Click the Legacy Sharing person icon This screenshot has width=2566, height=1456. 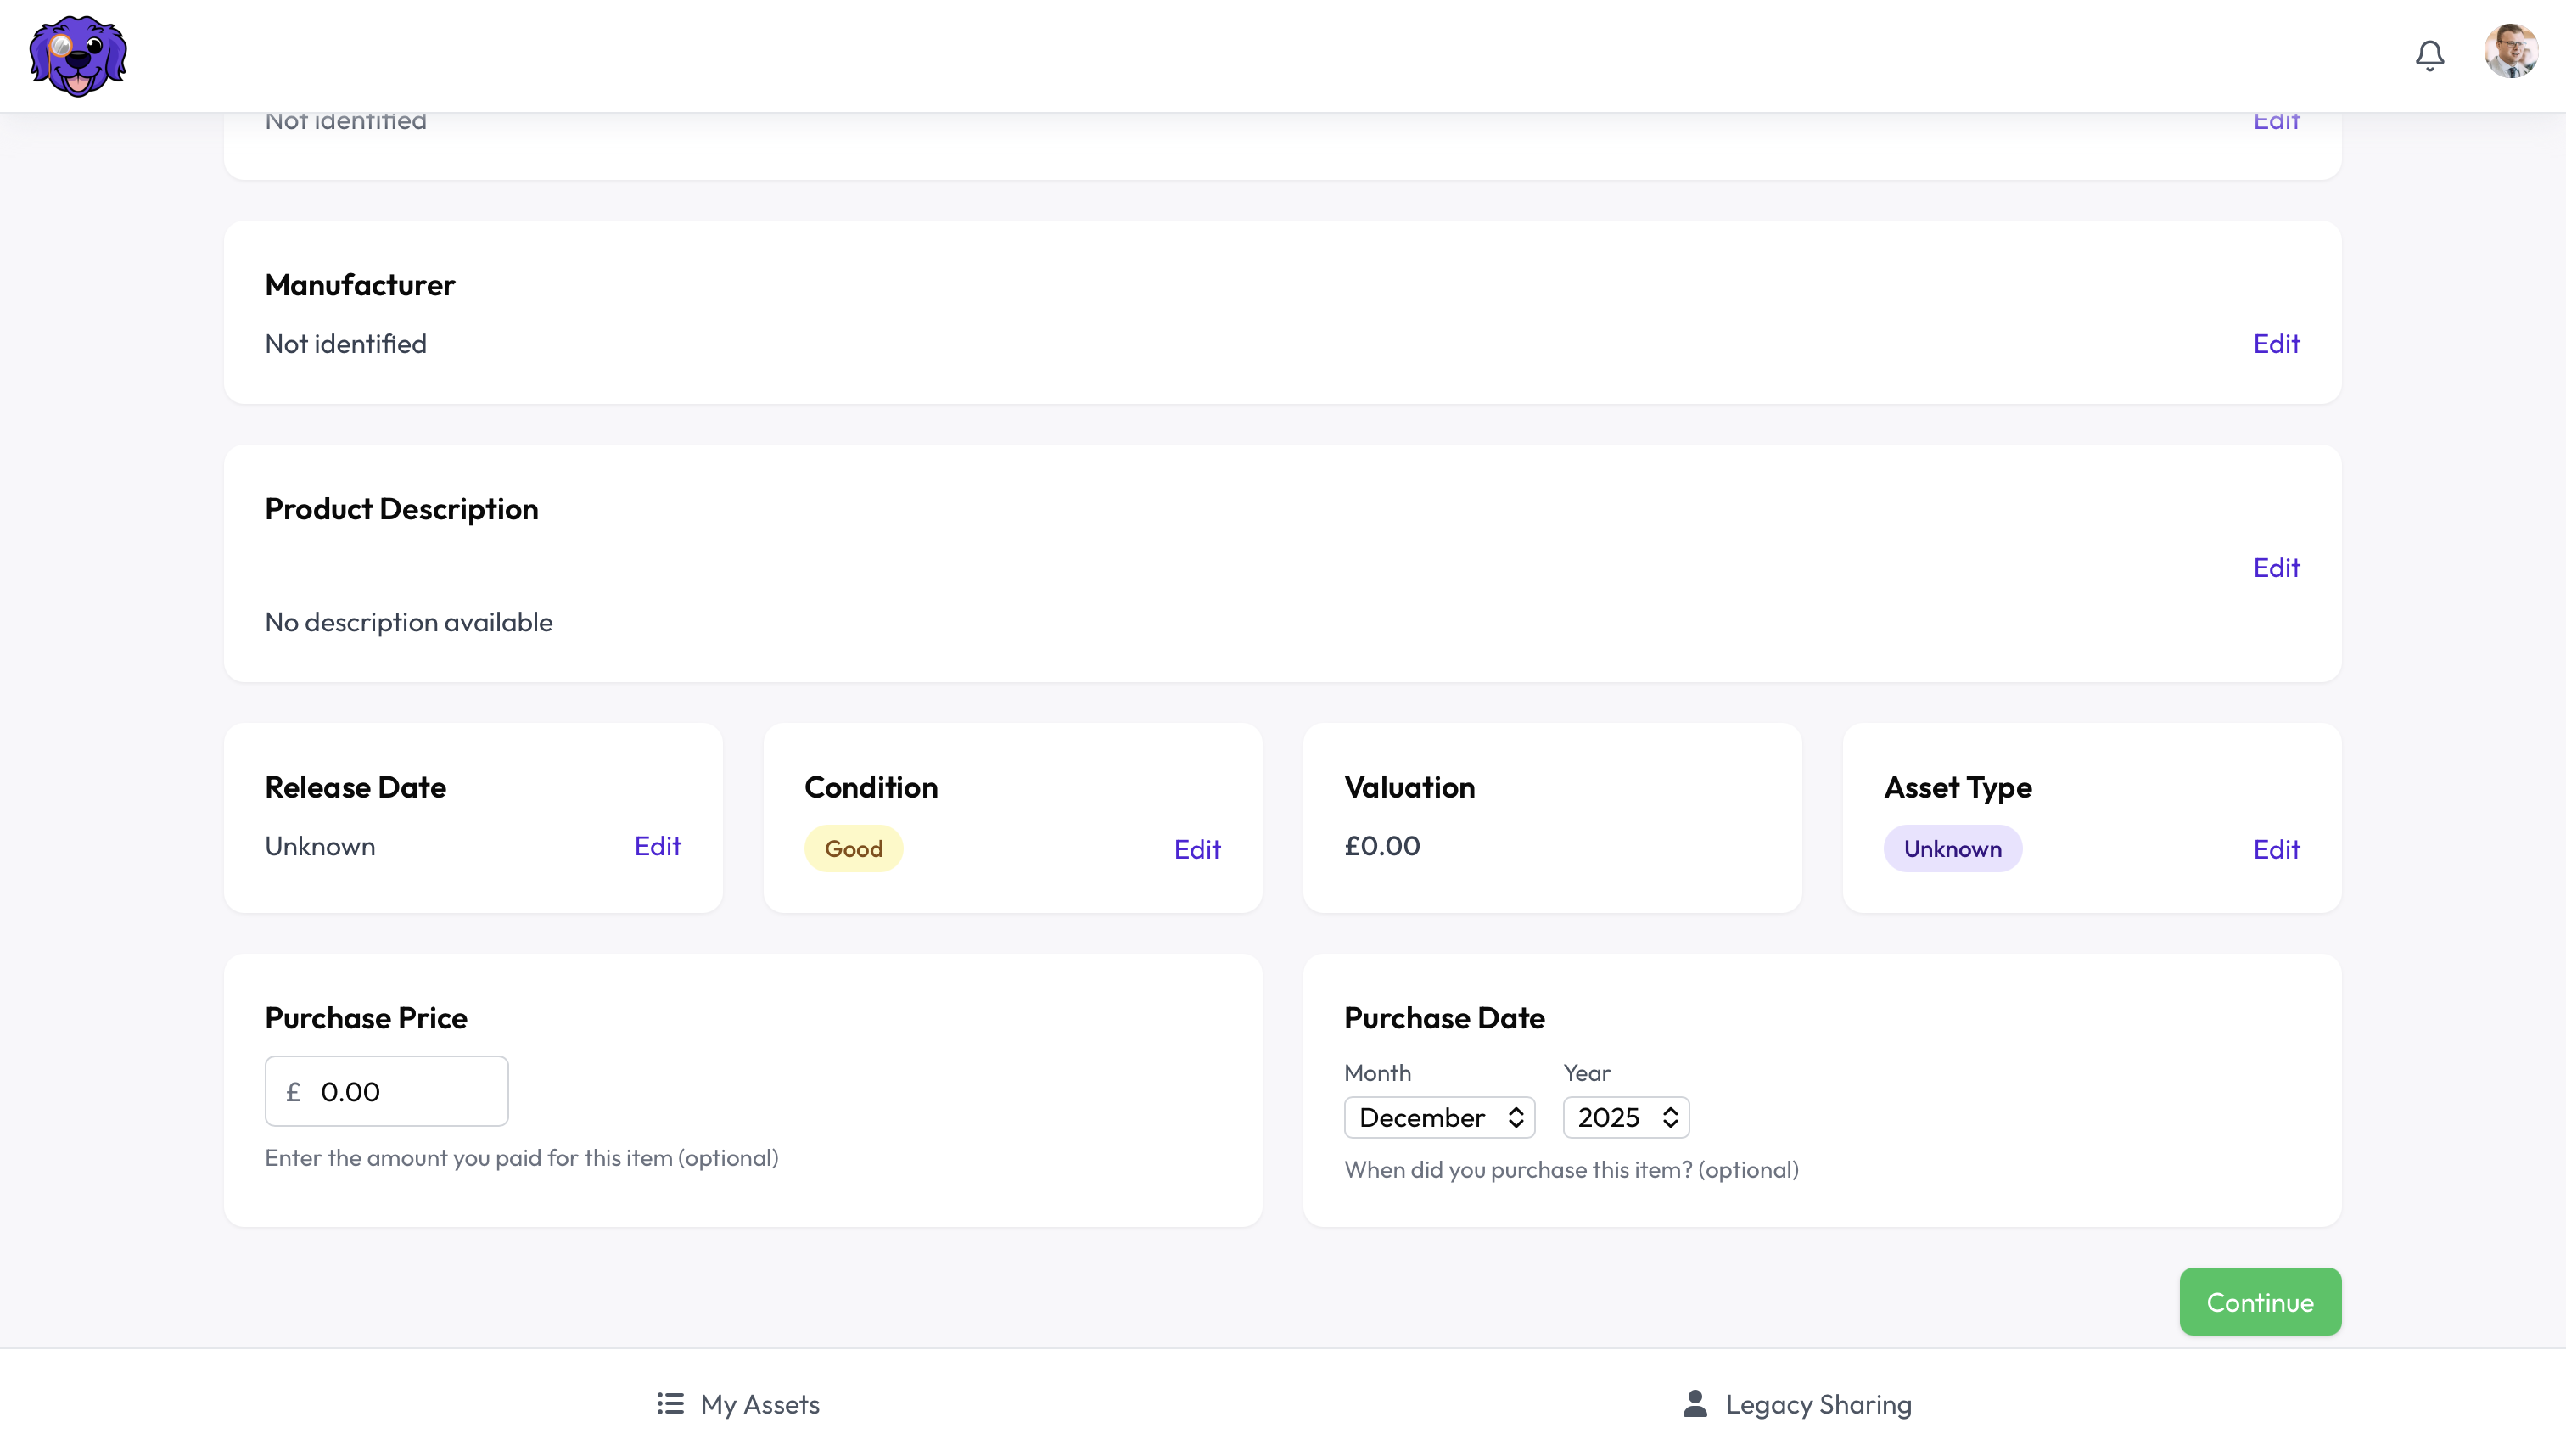tap(1694, 1403)
